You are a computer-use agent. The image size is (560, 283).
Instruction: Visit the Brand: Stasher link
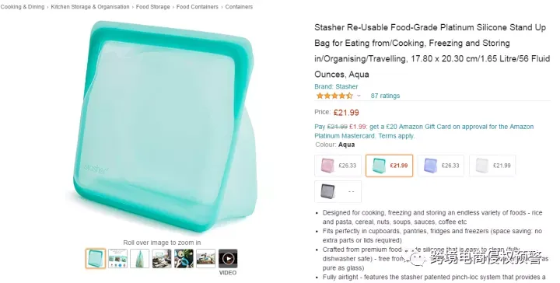point(336,86)
